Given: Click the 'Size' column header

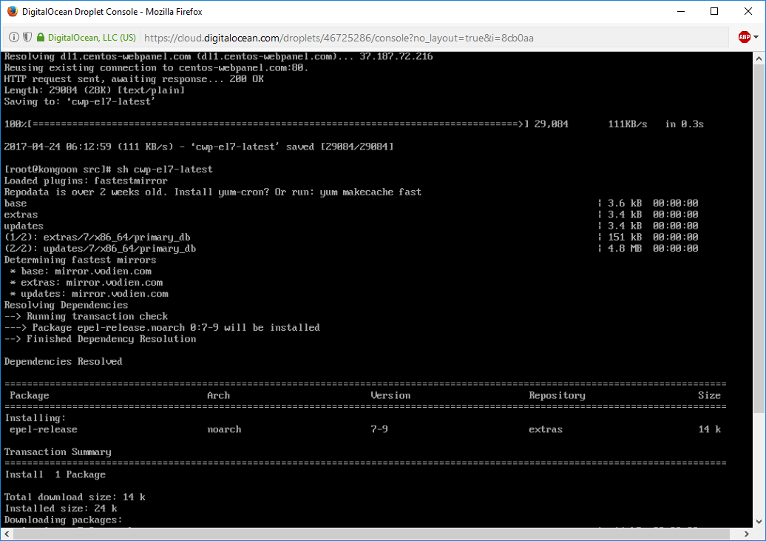Looking at the screenshot, I should [709, 395].
